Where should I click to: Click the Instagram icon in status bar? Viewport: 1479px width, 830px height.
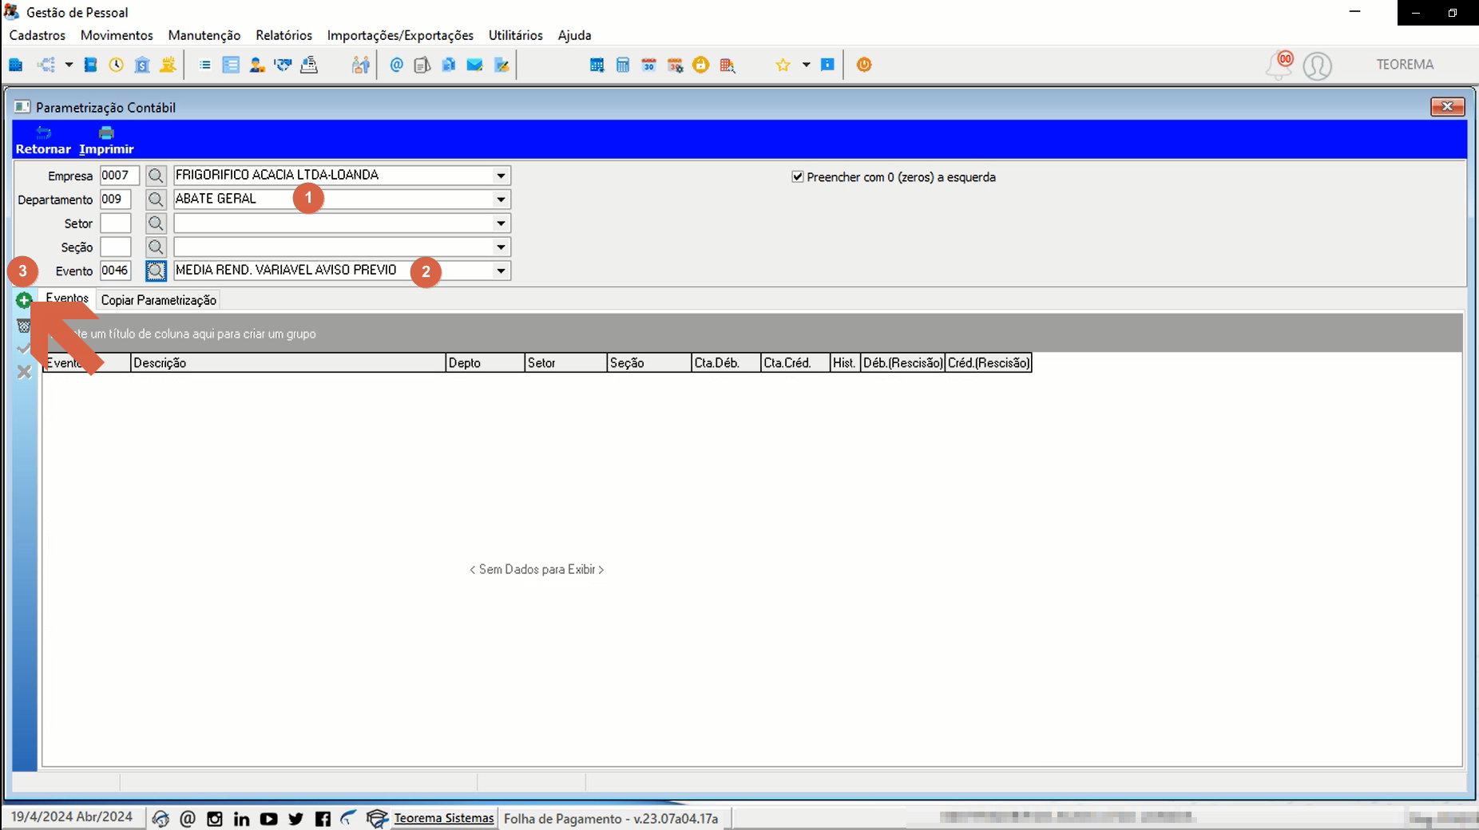click(x=214, y=819)
